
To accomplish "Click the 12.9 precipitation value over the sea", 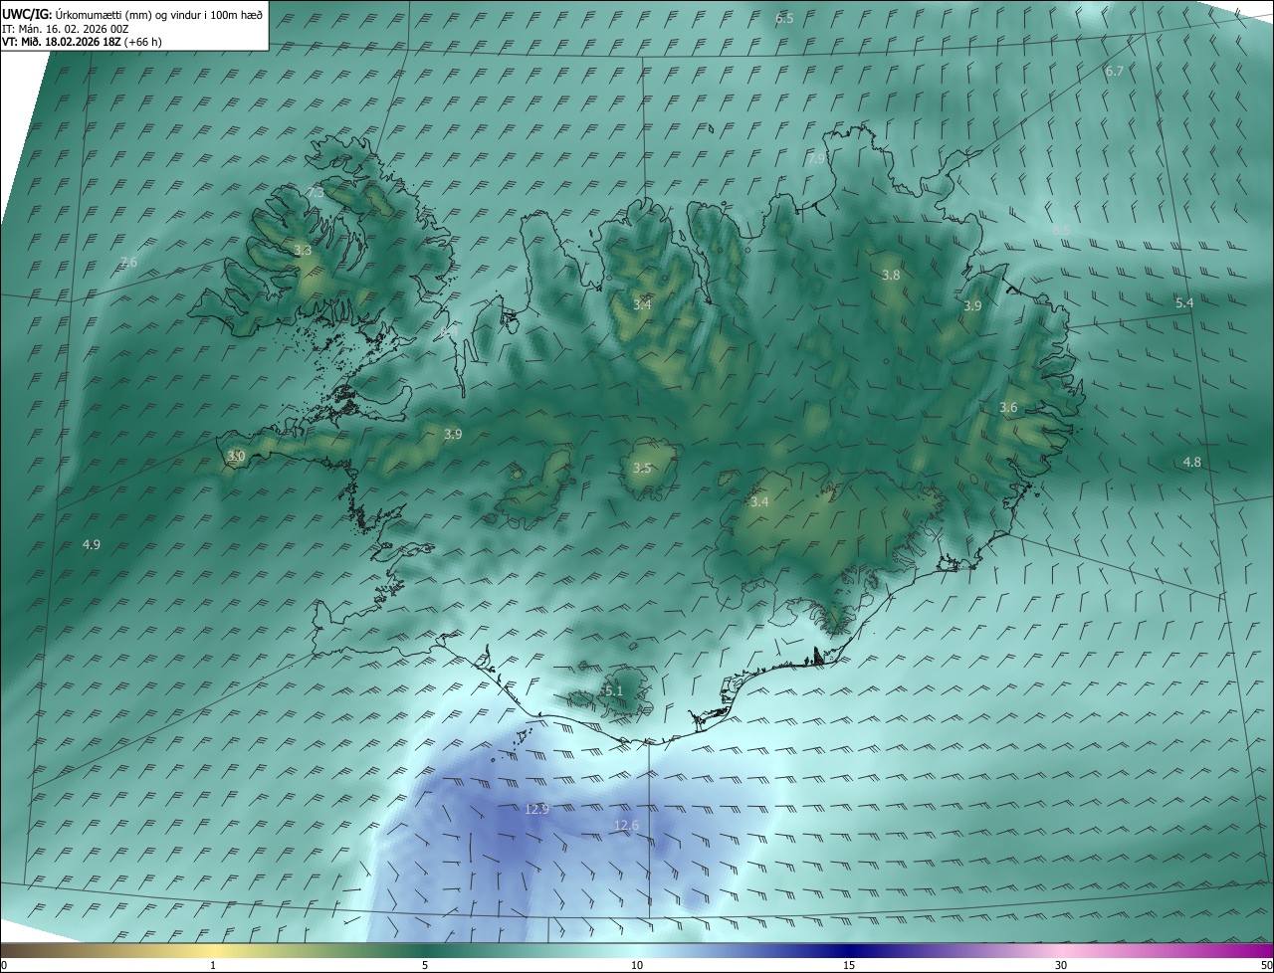I will tap(536, 809).
